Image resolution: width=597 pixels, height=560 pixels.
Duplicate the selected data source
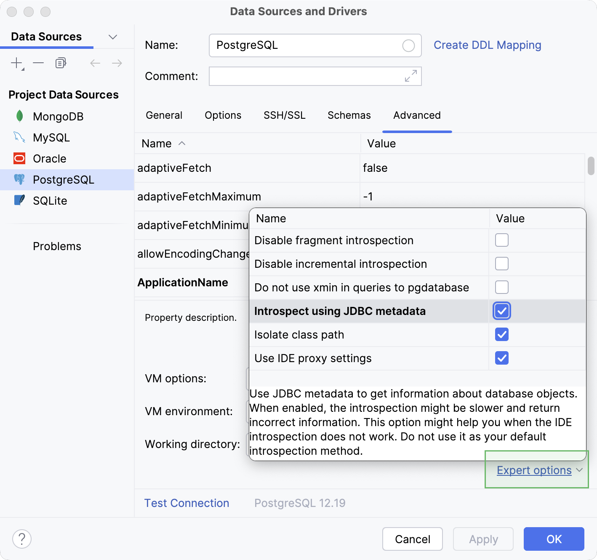tap(60, 63)
